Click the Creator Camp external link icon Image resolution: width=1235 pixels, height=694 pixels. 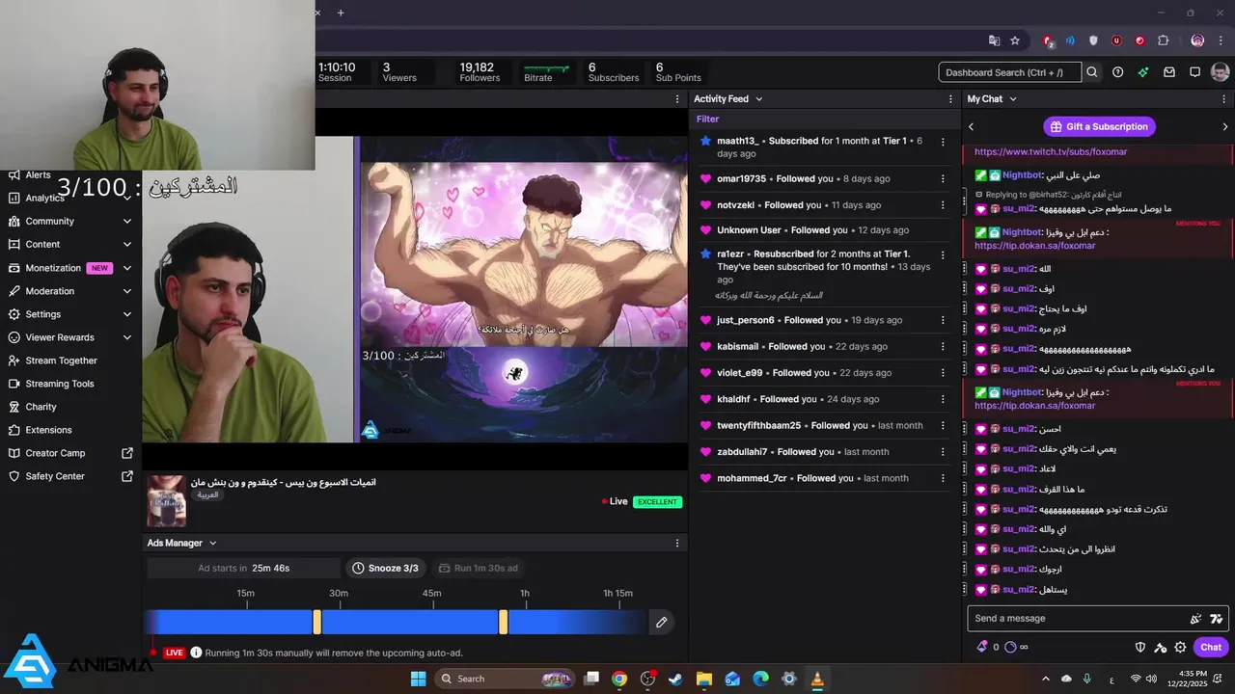tap(127, 453)
